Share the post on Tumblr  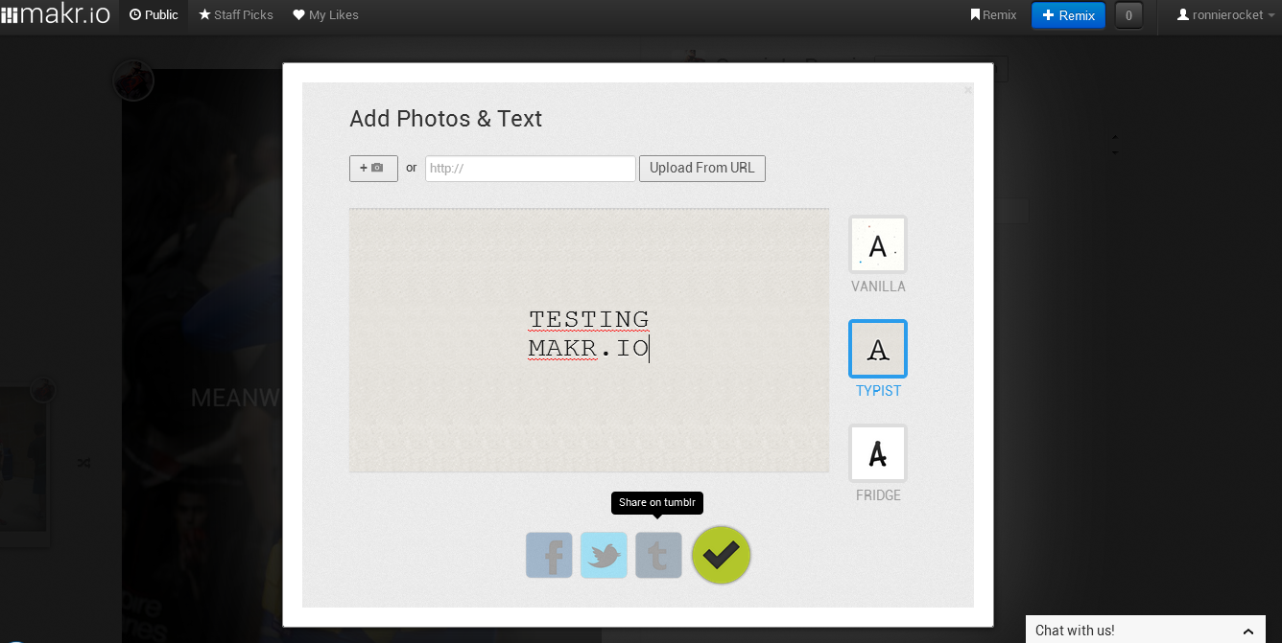[658, 556]
